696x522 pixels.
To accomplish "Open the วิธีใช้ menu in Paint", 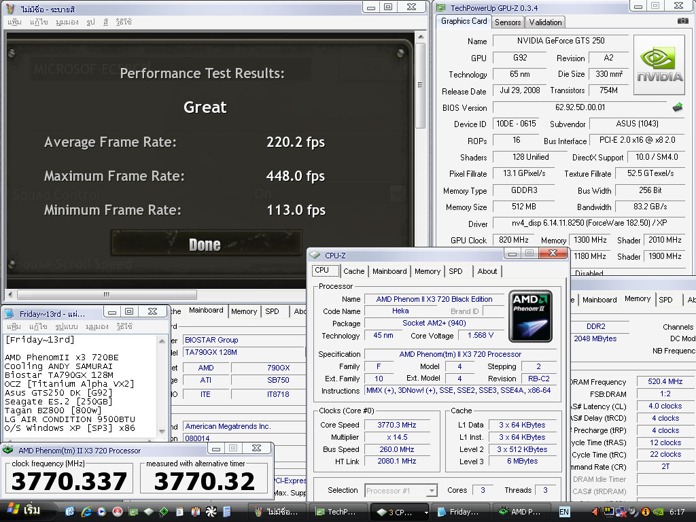I will click(x=124, y=22).
